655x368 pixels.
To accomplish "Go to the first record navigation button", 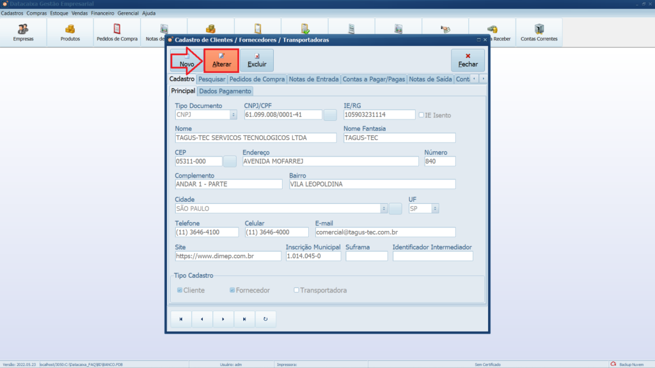I will (180, 319).
